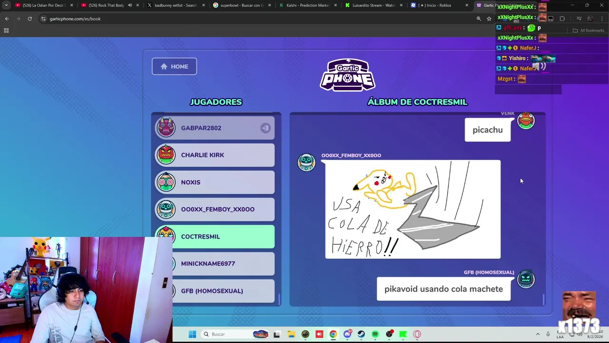609x343 pixels.
Task: Open Steam from the taskbar
Action: (361, 334)
